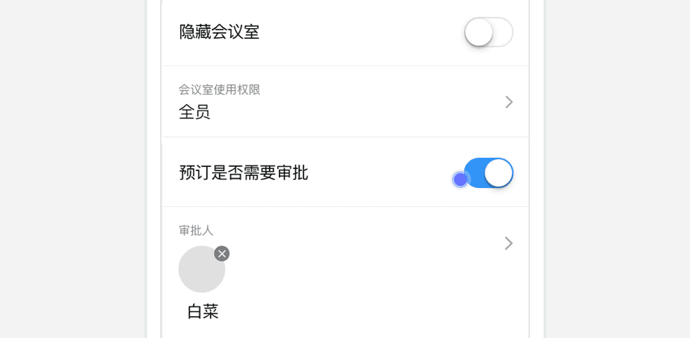Click the chevron on 会议室使用权限 row
Viewport: 690px width, 338px height.
509,102
